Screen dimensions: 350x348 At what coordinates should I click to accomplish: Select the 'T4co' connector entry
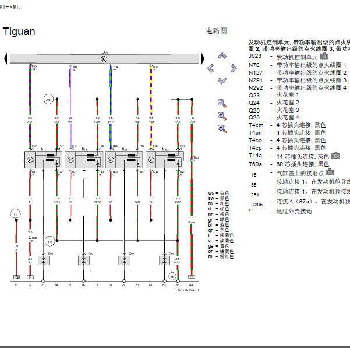click(x=287, y=140)
